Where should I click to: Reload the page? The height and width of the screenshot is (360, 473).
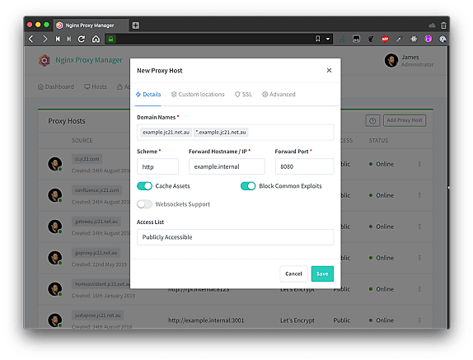click(82, 39)
